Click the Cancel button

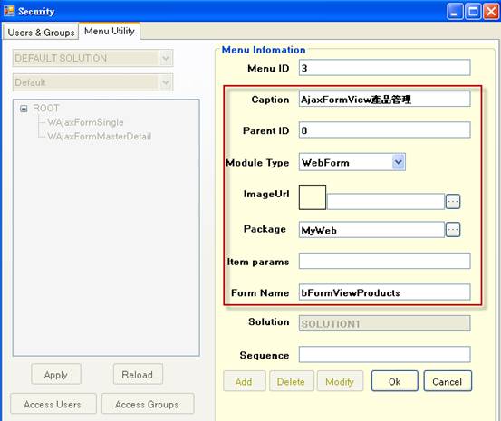[448, 381]
